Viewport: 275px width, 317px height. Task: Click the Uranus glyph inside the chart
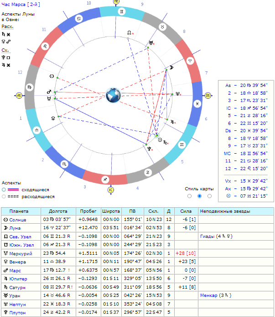click(151, 43)
